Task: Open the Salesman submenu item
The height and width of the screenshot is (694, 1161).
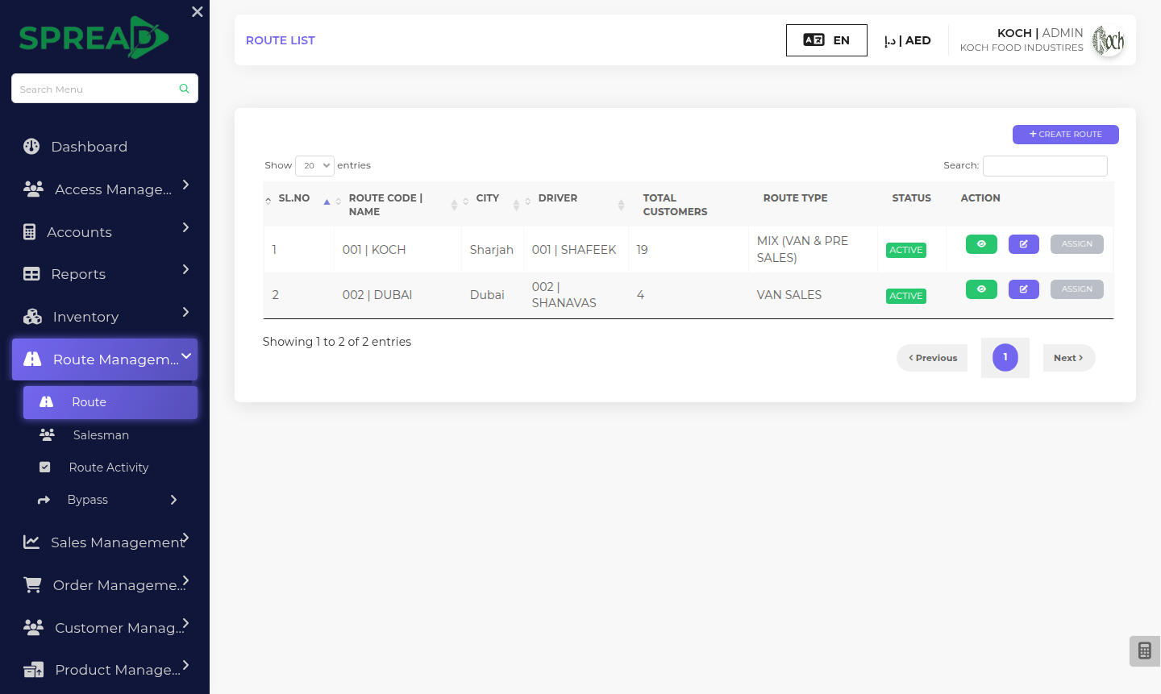Action: [110, 435]
